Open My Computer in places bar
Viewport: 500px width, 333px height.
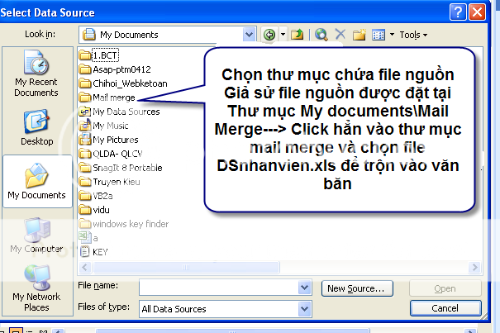coord(37,235)
